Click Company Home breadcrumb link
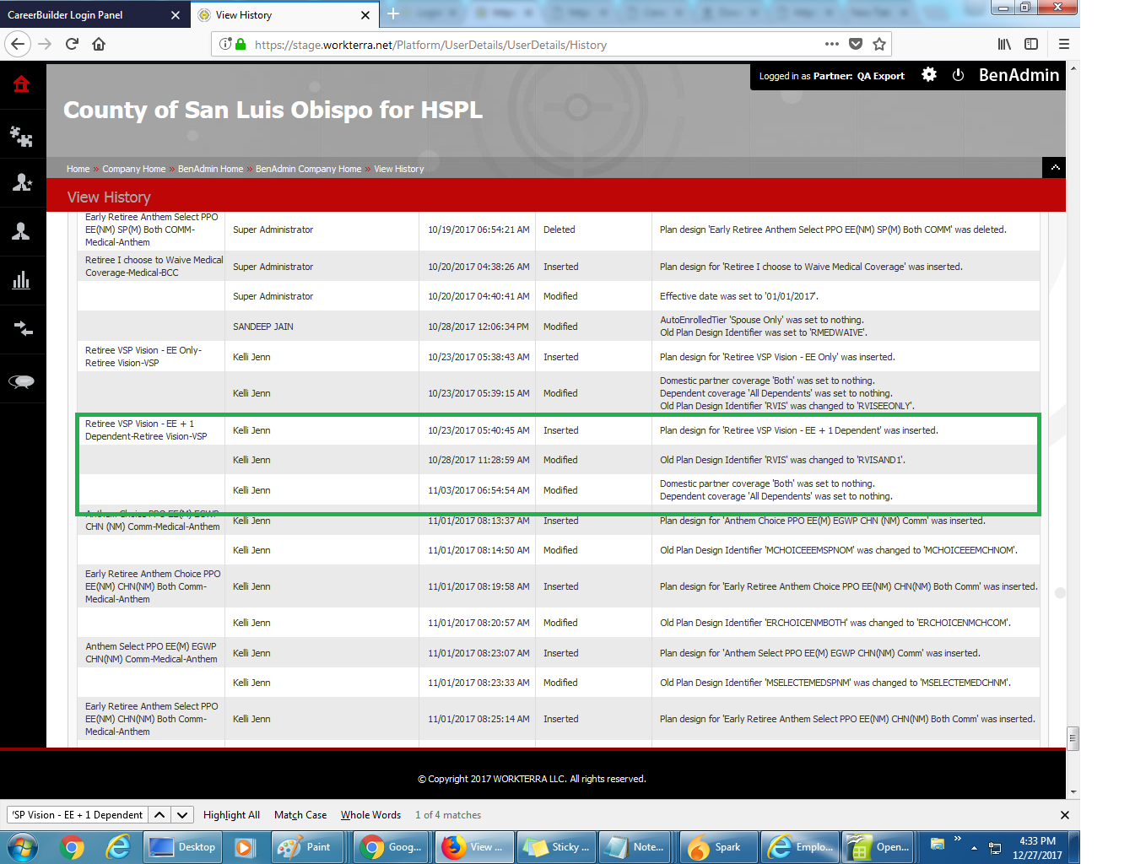The image size is (1146, 864). [134, 169]
